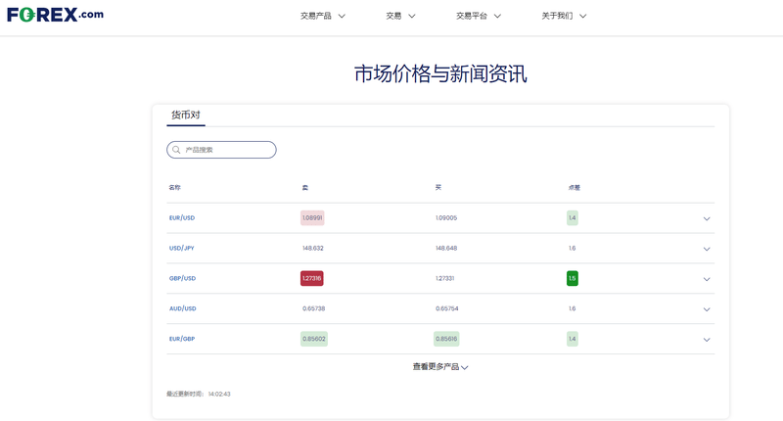Open the 关于我们 menu
Image resolution: width=783 pixels, height=421 pixels.
[564, 16]
